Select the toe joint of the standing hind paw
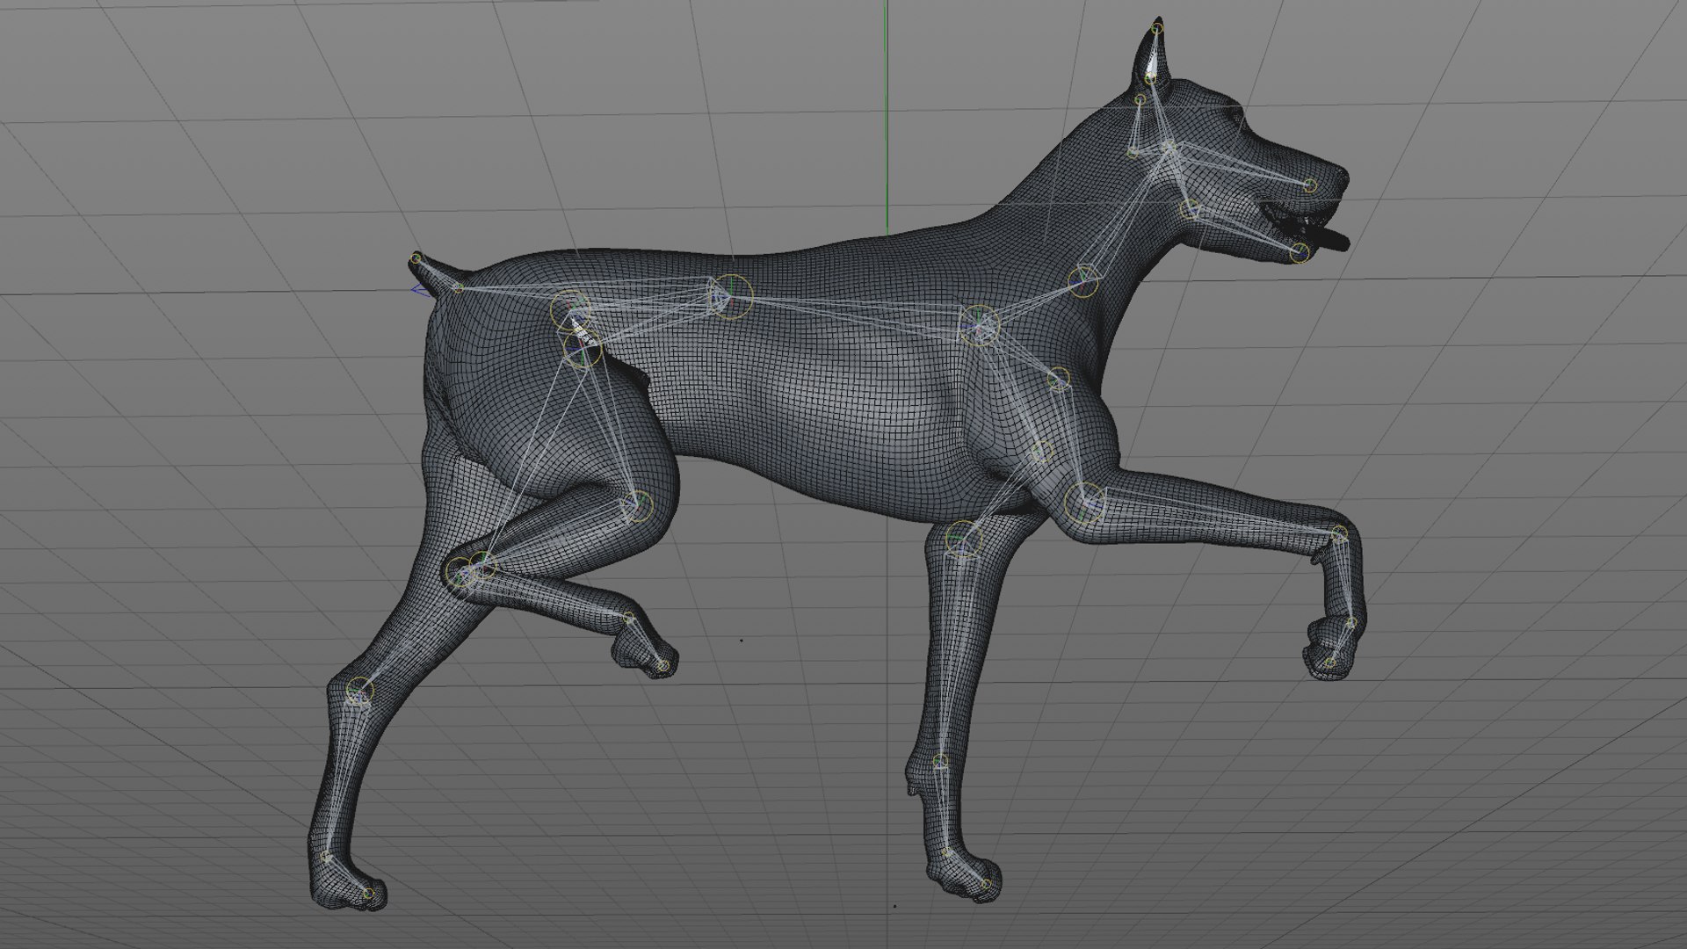1687x949 pixels. [369, 894]
